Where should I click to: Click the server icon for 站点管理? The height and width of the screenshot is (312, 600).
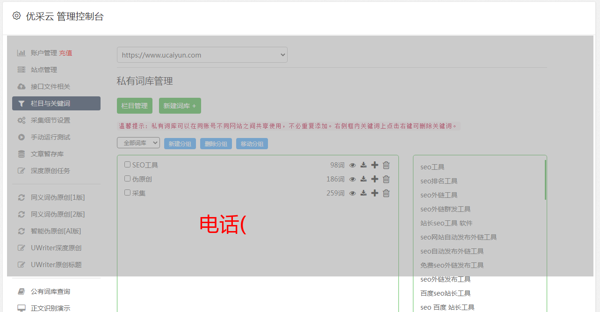pos(21,70)
